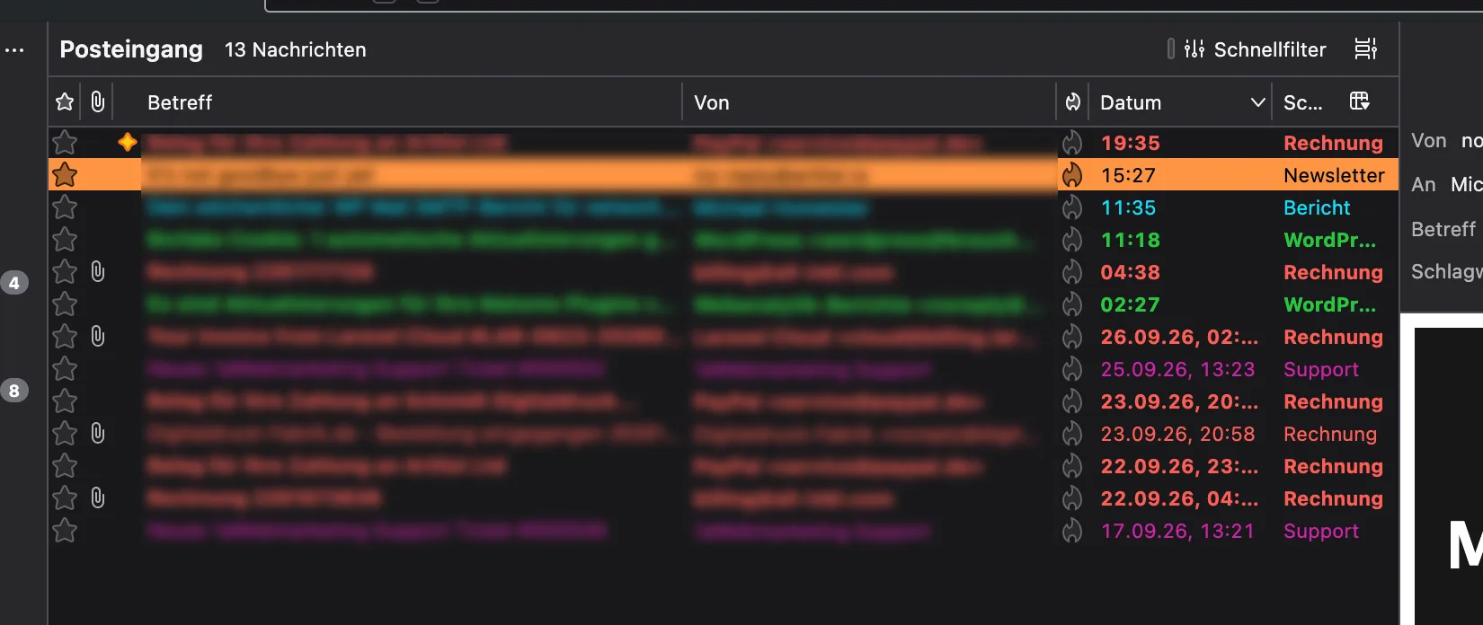Click the Newsletter tag on the 15:27 row
The image size is (1483, 625).
[1334, 175]
